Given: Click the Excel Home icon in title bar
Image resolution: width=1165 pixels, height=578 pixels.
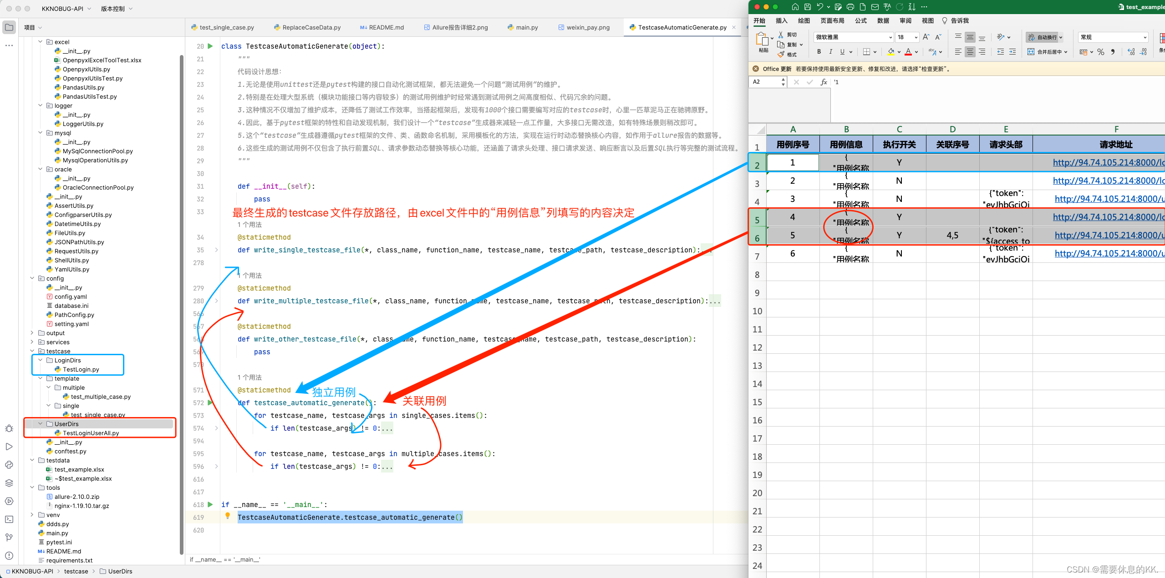Looking at the screenshot, I should pos(795,7).
